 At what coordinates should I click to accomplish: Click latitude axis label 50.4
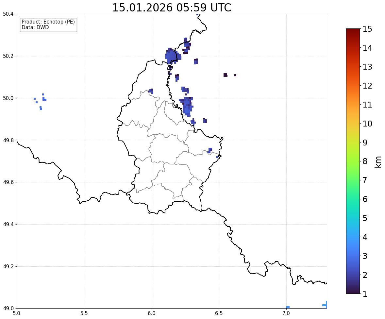coord(8,14)
